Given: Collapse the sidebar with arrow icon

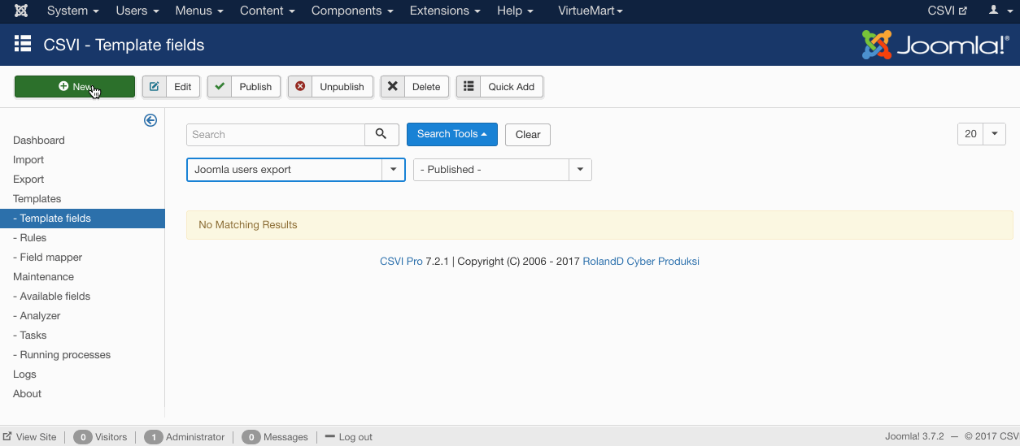Looking at the screenshot, I should (150, 120).
